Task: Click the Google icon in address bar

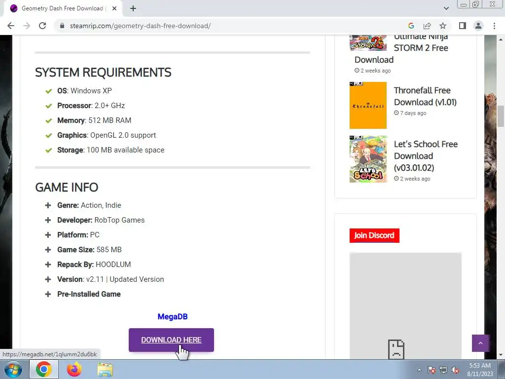Action: 411,26
